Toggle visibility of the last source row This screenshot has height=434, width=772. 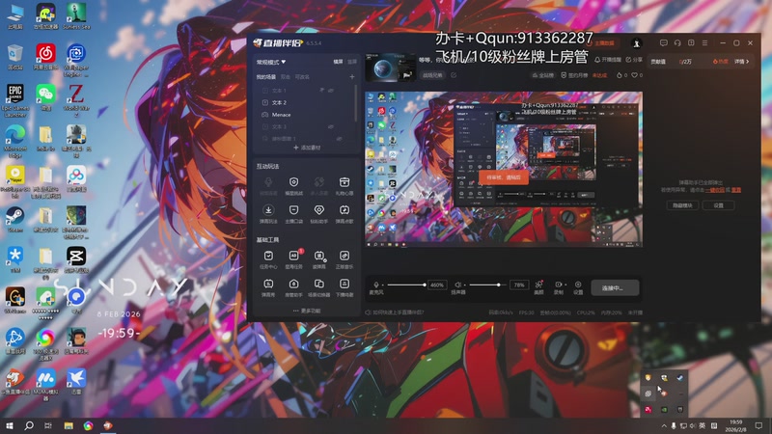click(x=339, y=139)
